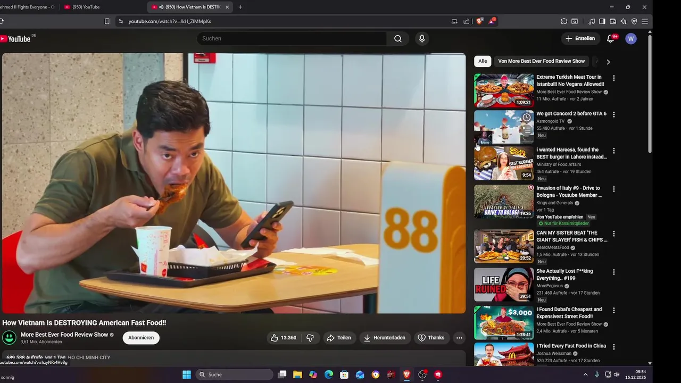Like the video with thumbs up
Image resolution: width=681 pixels, height=383 pixels.
(284, 338)
